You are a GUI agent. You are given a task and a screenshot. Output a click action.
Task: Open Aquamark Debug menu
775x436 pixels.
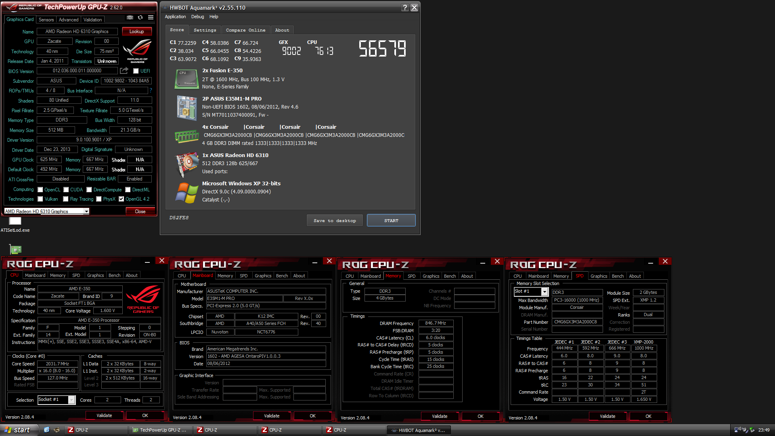coord(197,17)
